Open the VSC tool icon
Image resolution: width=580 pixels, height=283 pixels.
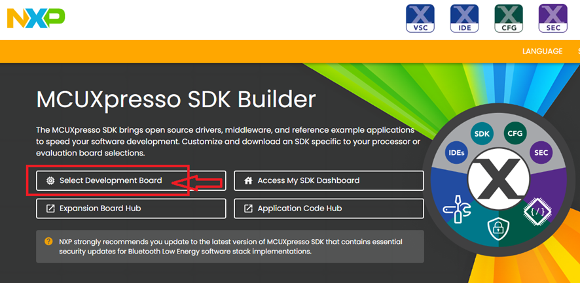click(x=420, y=18)
